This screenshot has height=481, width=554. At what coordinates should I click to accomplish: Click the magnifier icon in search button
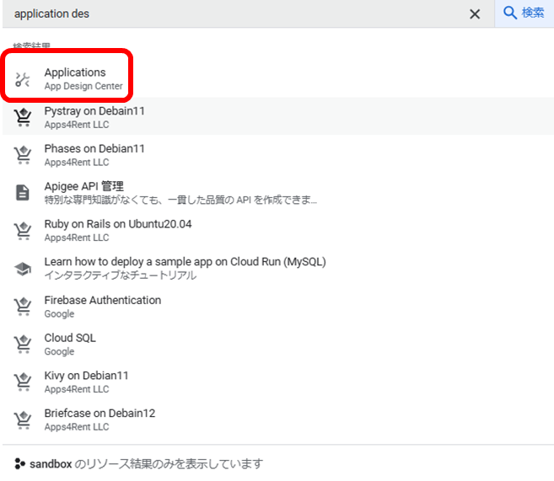point(510,13)
